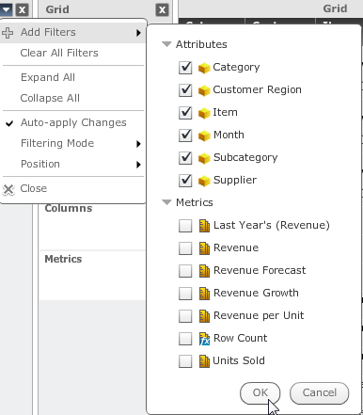This screenshot has width=363, height=415.
Task: Click the Row Count fx icon
Action: [204, 339]
